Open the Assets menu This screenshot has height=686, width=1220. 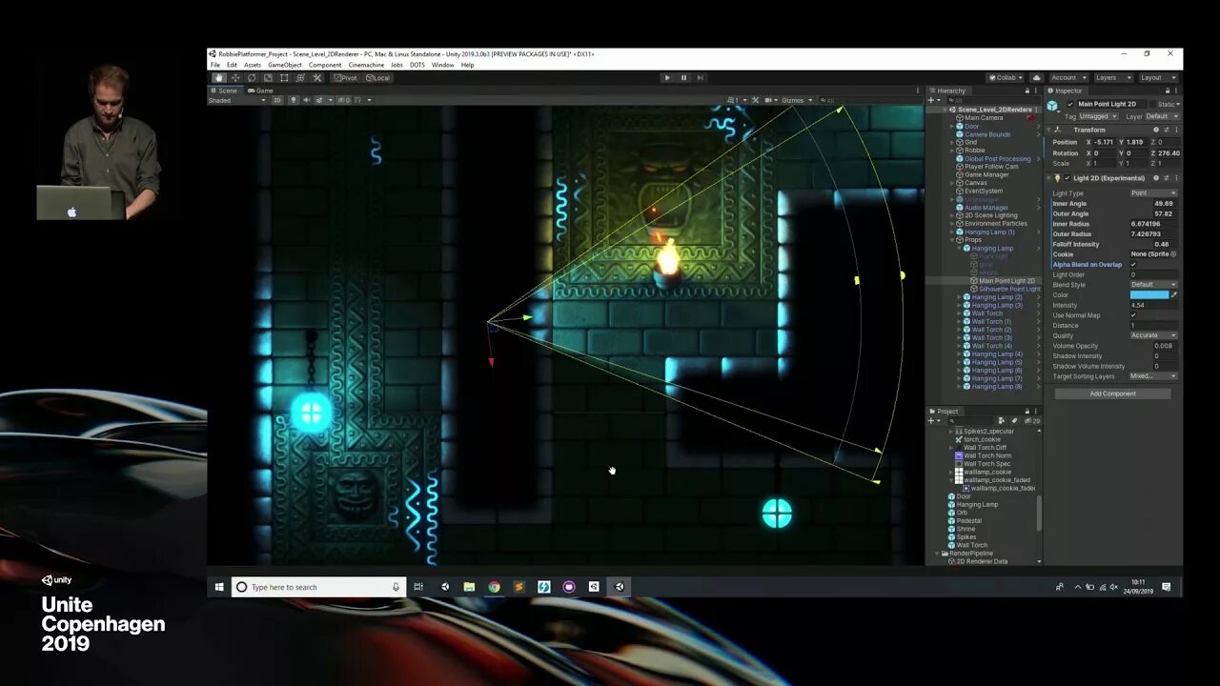click(252, 65)
